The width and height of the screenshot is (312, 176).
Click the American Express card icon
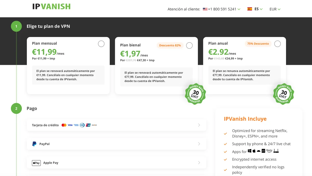tap(76, 125)
